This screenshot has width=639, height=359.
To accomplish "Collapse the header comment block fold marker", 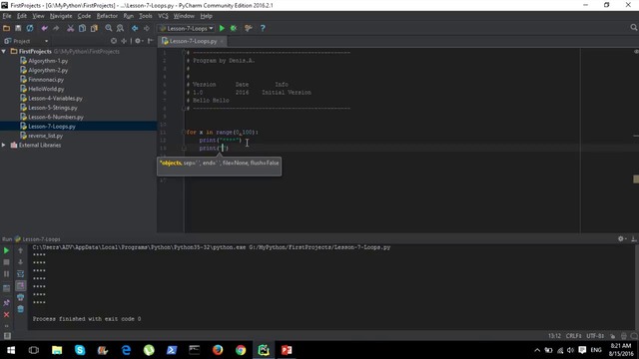I will 184,53.
